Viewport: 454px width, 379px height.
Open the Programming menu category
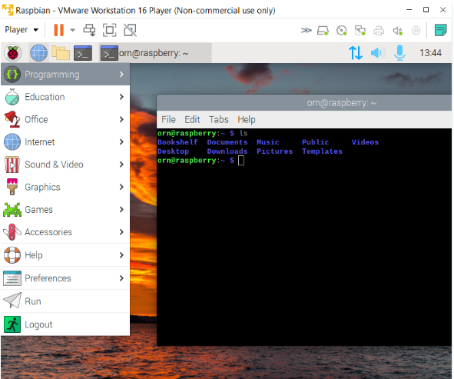[x=65, y=75]
